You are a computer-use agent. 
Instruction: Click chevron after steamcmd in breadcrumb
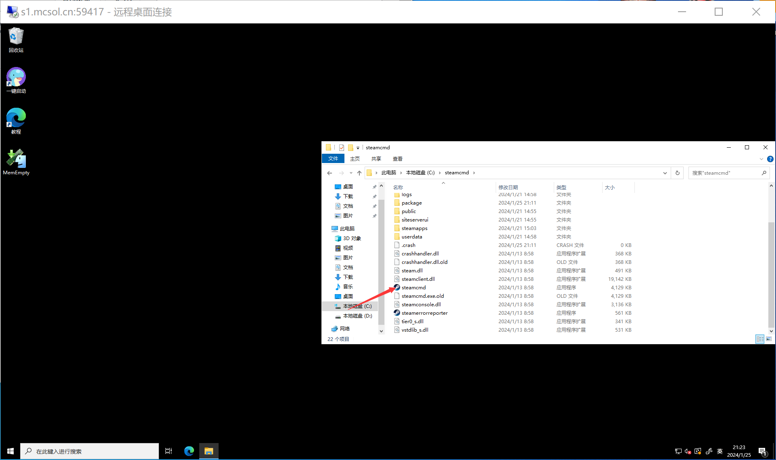pos(474,173)
